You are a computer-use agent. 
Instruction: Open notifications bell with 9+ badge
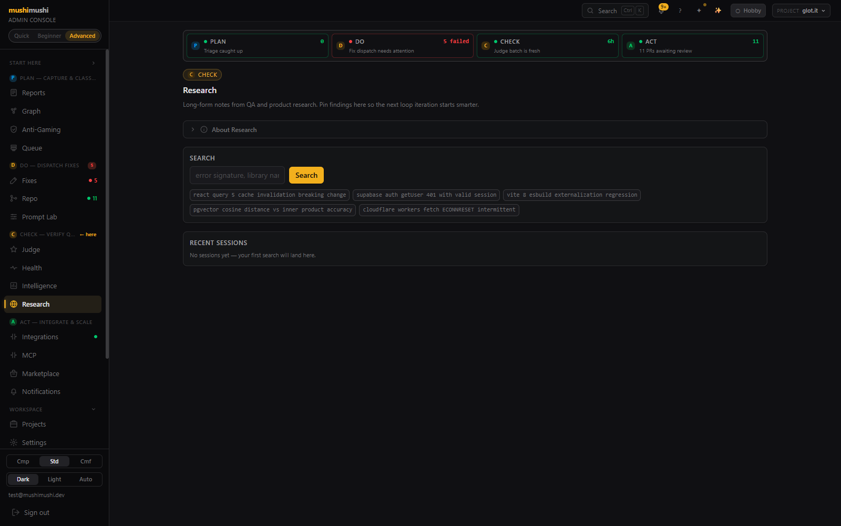pos(661,11)
